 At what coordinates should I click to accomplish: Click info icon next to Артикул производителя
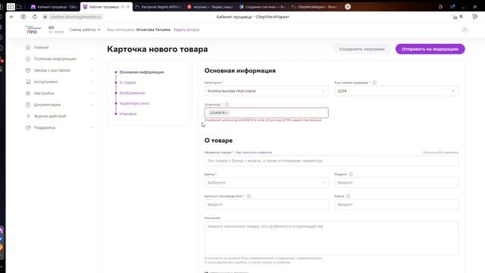[x=249, y=196]
